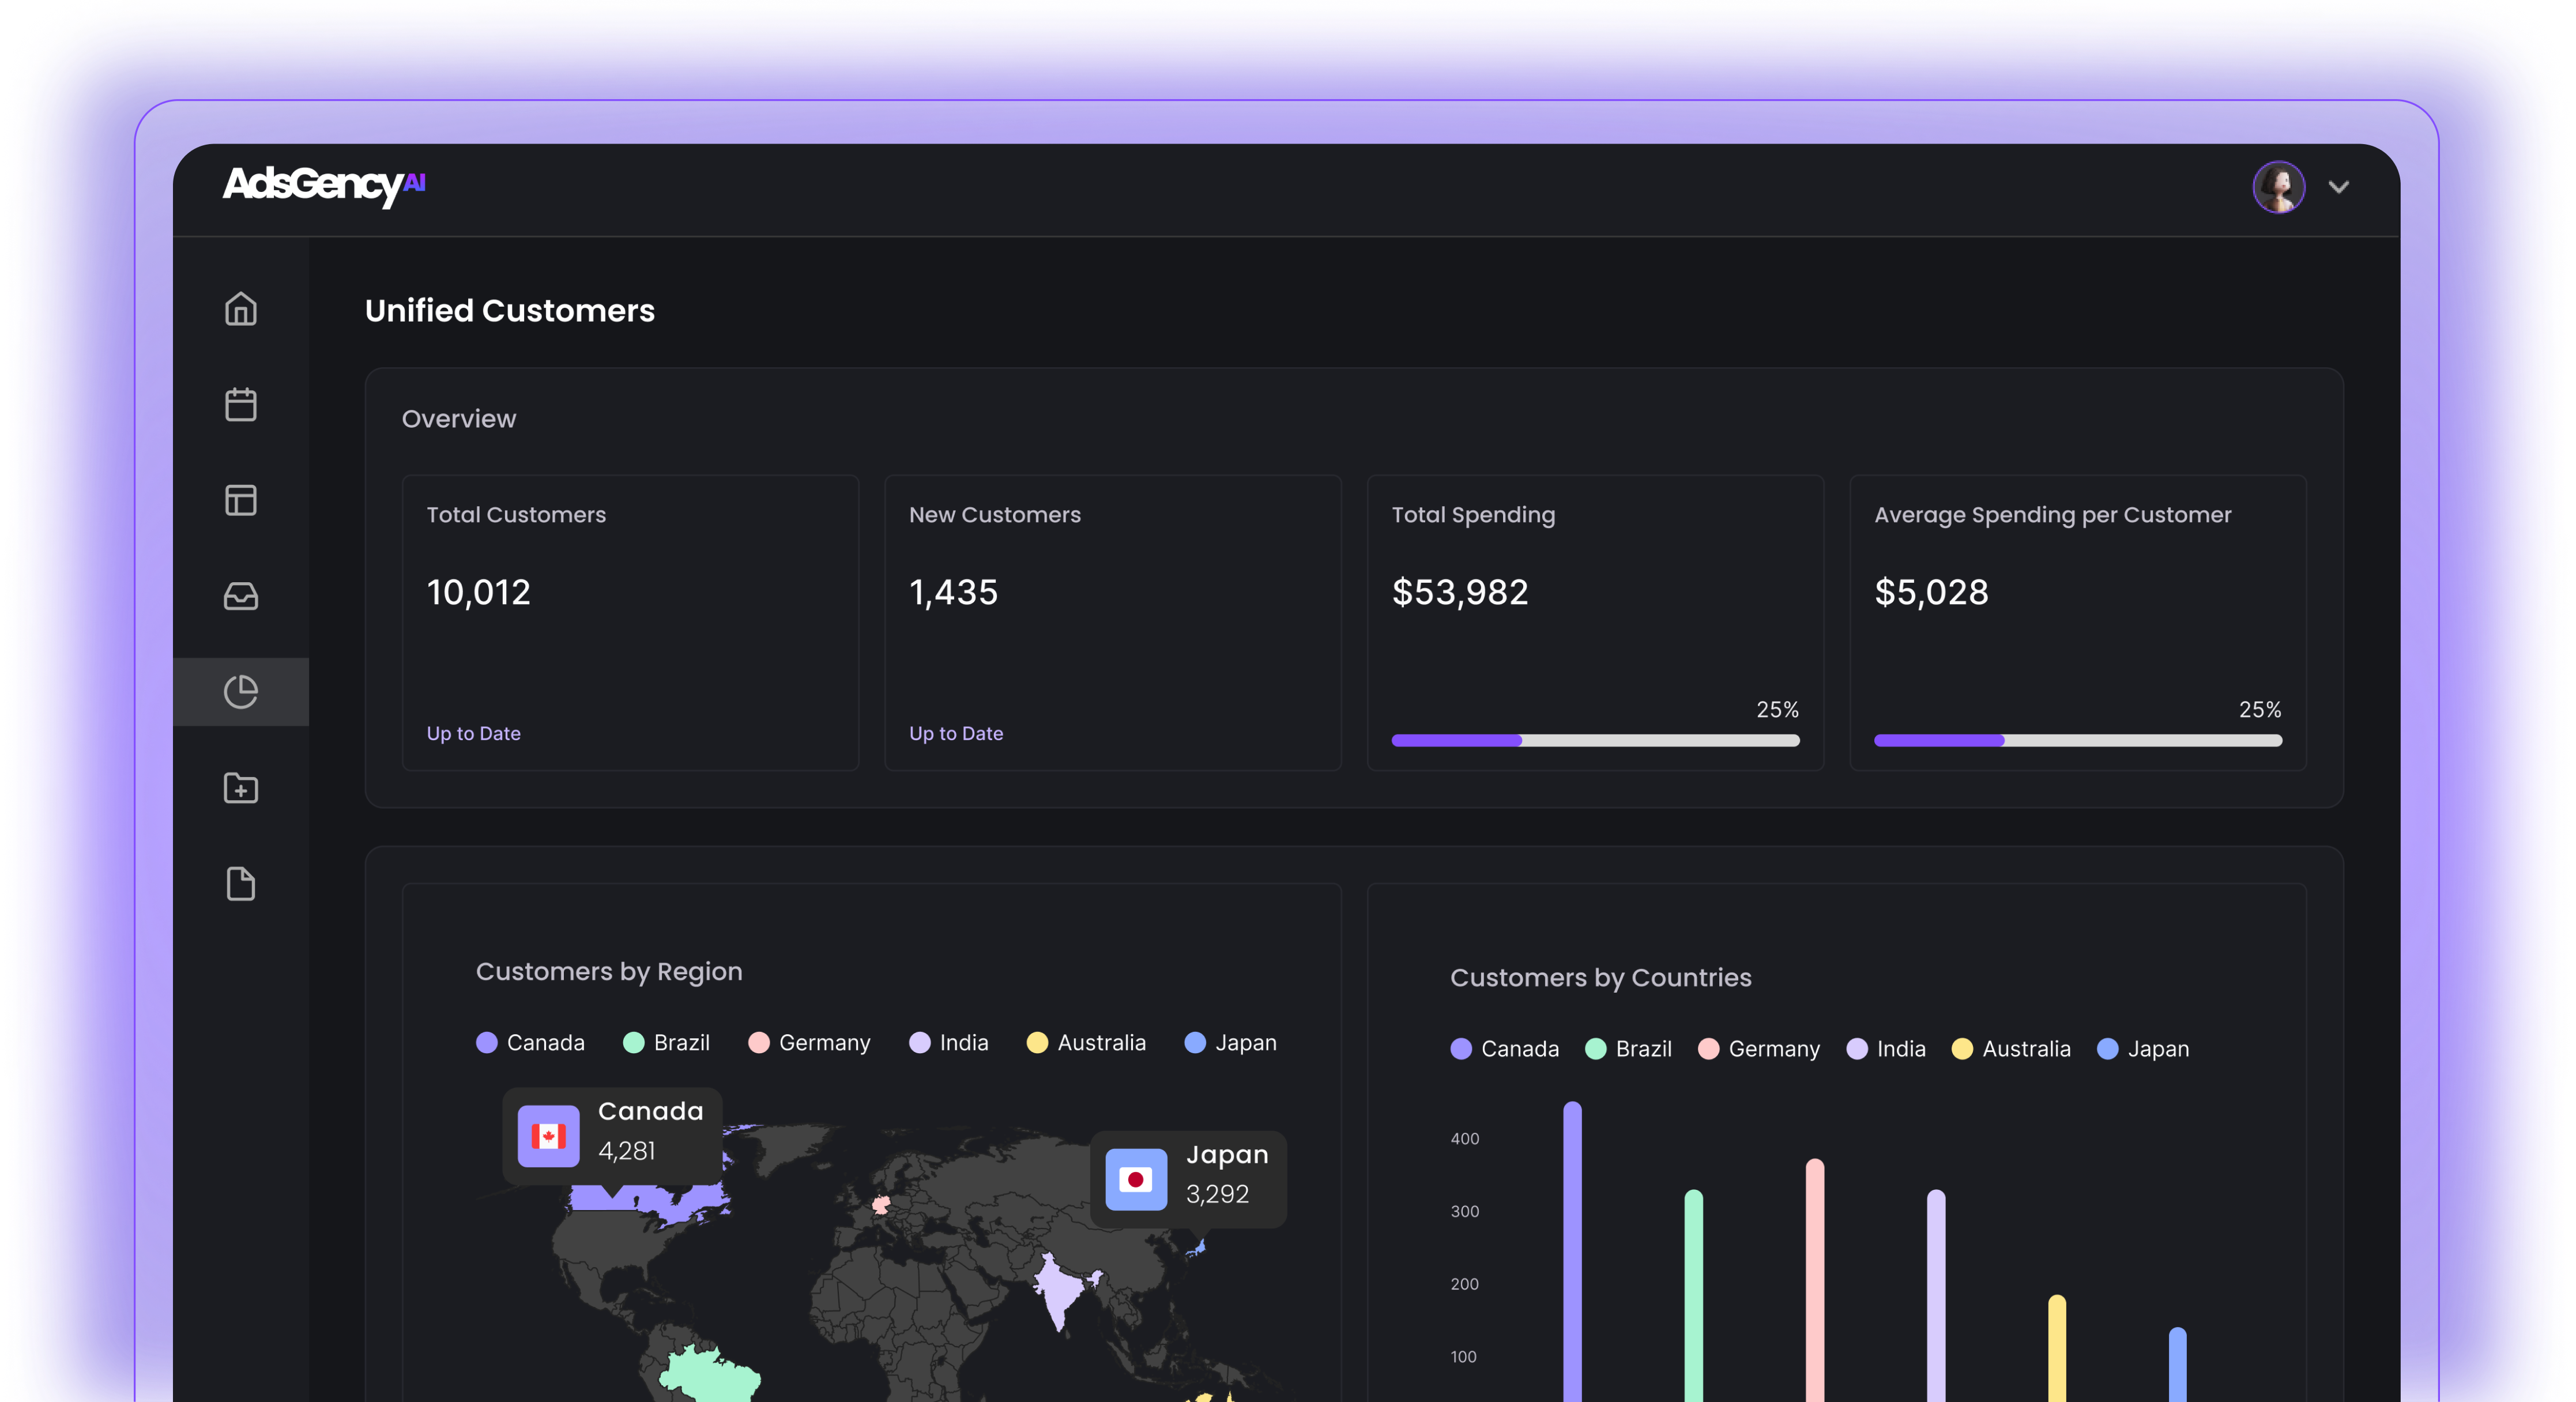Click the Canada flag icon on map

[548, 1136]
